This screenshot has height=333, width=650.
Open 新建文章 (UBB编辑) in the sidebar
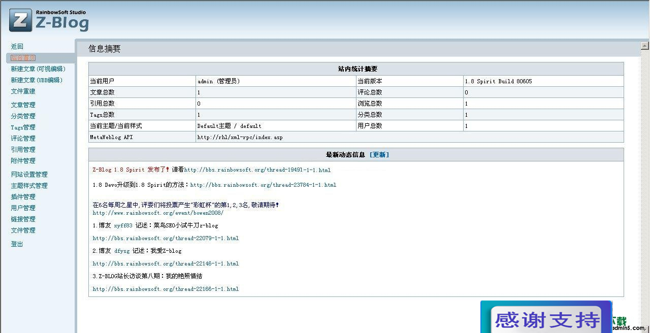tap(37, 80)
